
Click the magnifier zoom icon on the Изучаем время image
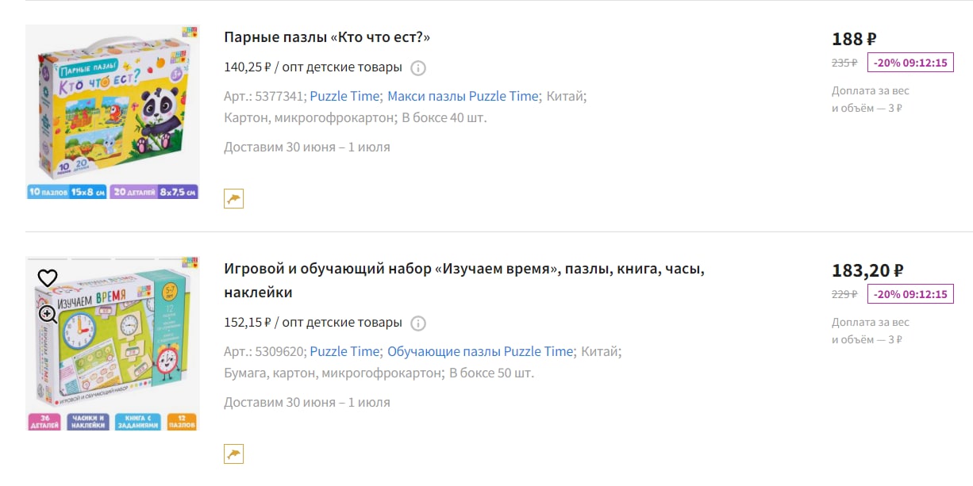pyautogui.click(x=48, y=314)
